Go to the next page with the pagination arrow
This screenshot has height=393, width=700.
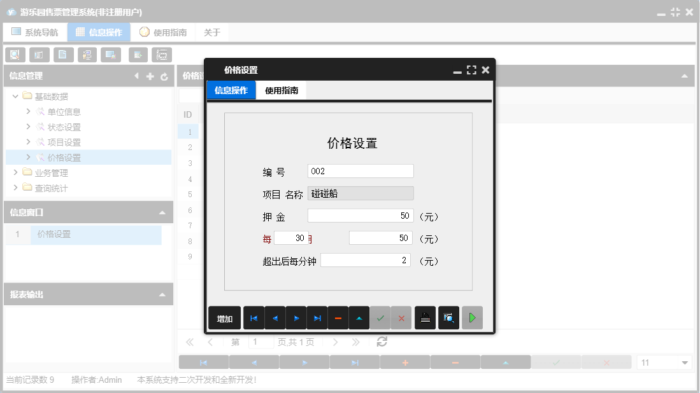point(336,341)
